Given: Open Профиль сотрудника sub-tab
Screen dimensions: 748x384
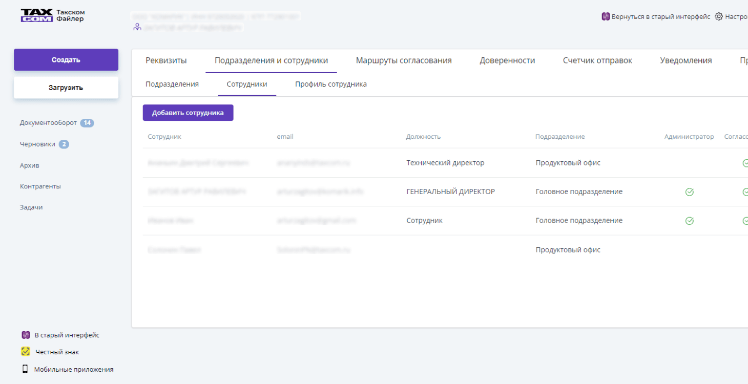Looking at the screenshot, I should point(331,84).
